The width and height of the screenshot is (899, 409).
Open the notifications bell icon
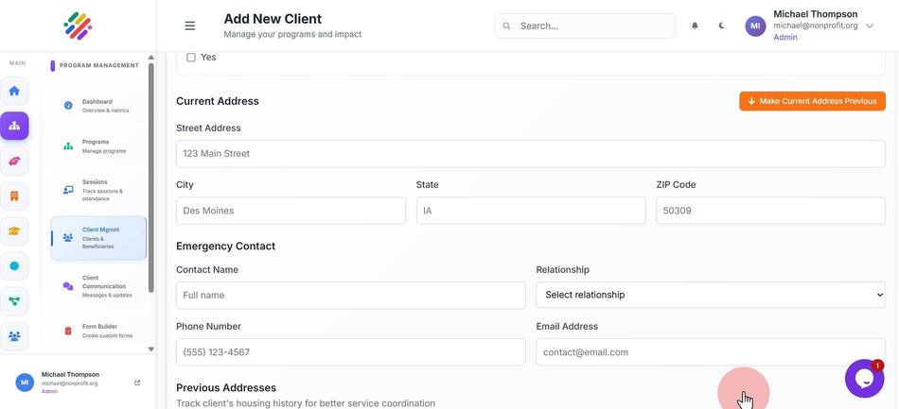click(695, 26)
